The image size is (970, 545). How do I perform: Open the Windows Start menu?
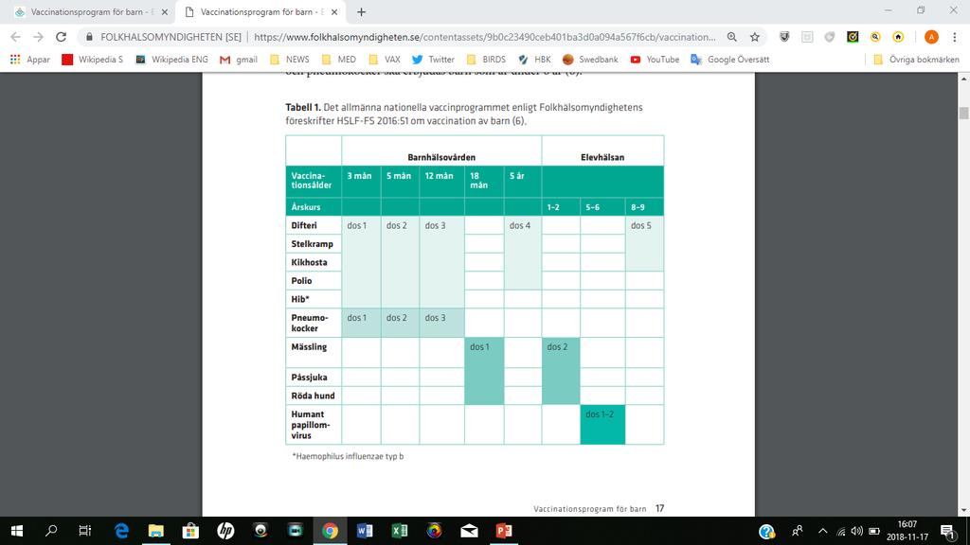pyautogui.click(x=17, y=531)
